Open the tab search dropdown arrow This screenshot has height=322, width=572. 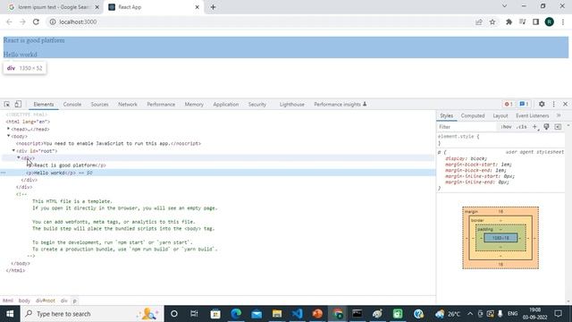pyautogui.click(x=504, y=6)
